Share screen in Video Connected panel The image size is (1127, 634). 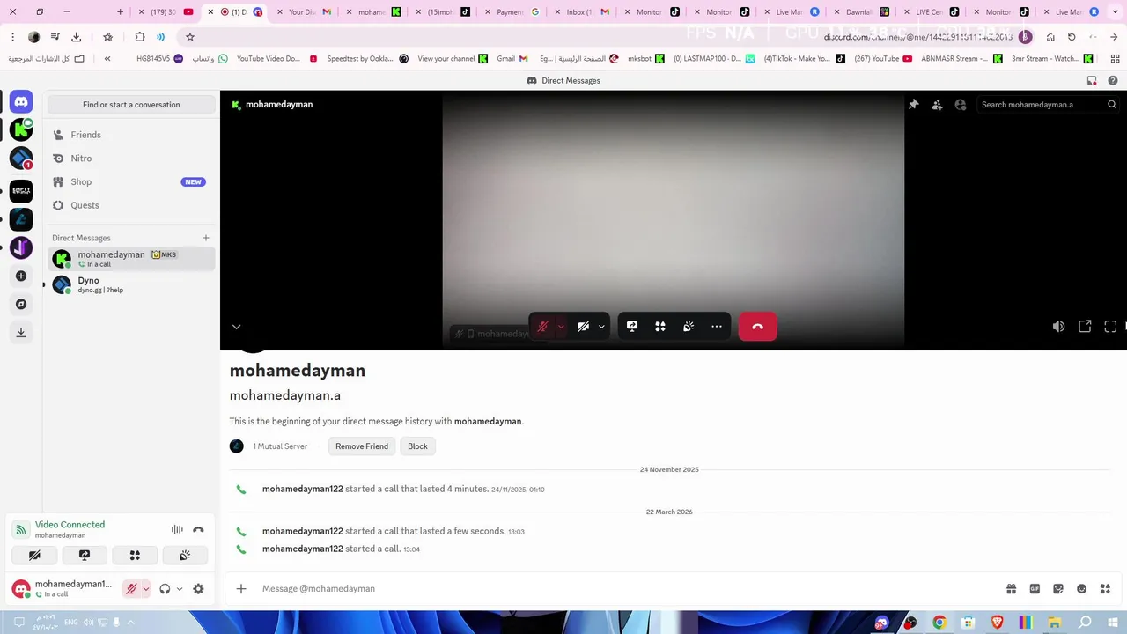(x=85, y=556)
